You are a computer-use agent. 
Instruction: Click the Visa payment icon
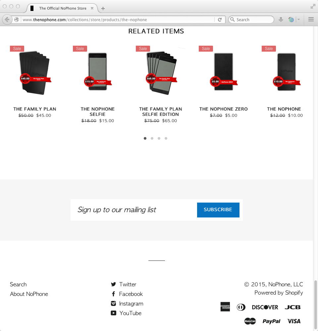294,321
